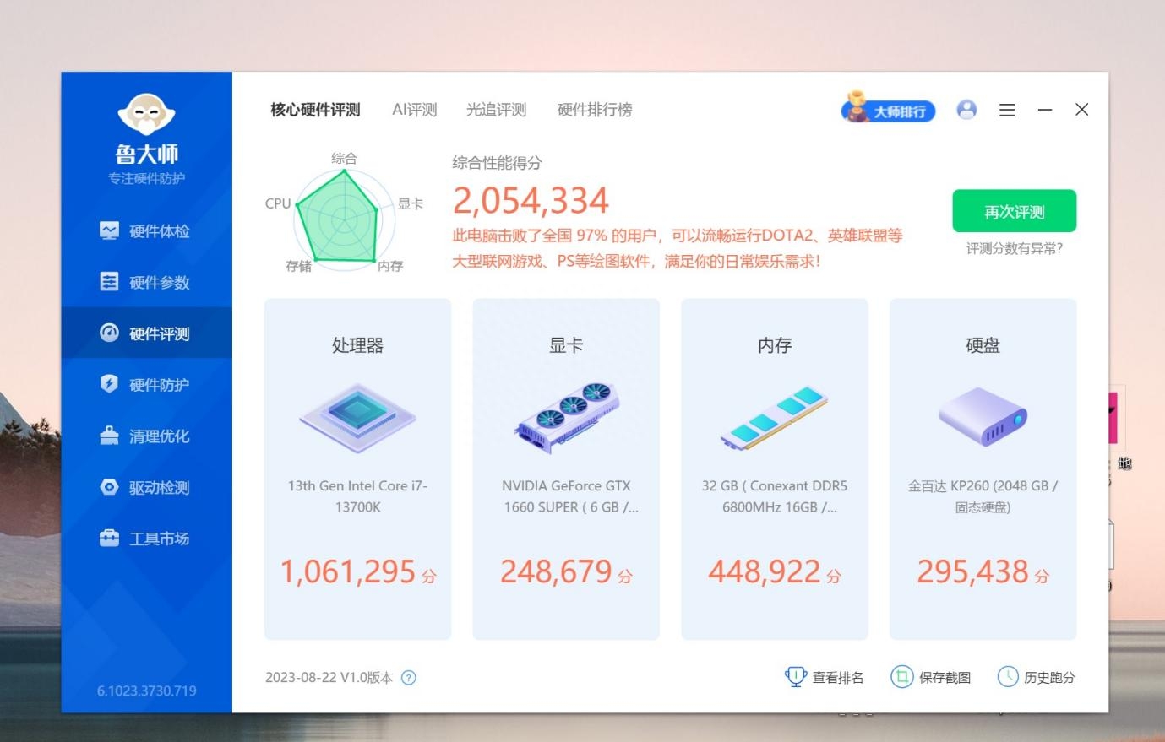Click the 2023-08-22 V1.0版本 text
Viewport: 1165px width, 742px height.
pos(329,678)
